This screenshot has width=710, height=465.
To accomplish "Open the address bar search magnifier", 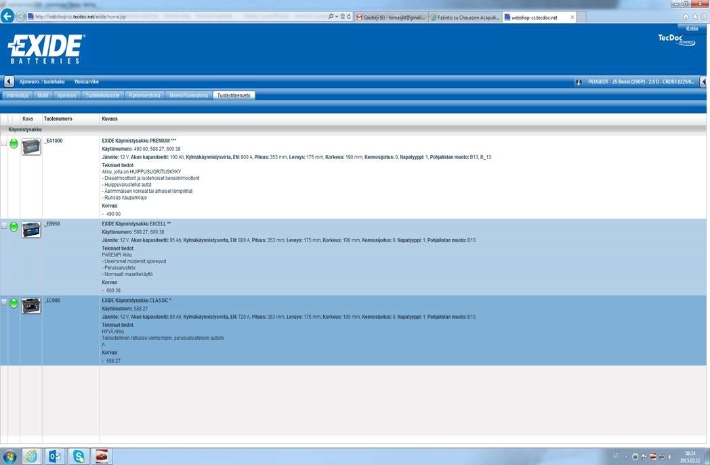I will 331,17.
